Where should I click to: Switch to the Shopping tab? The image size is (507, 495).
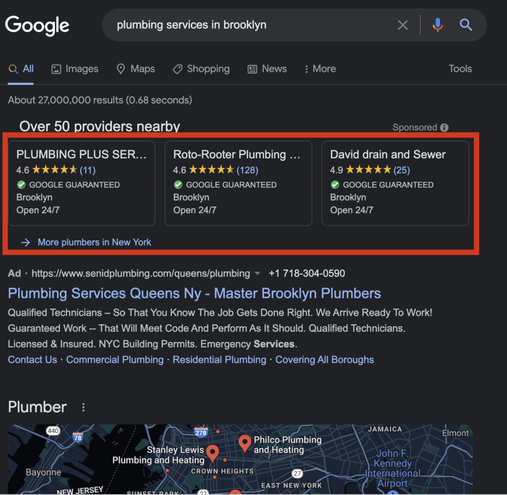pos(201,69)
